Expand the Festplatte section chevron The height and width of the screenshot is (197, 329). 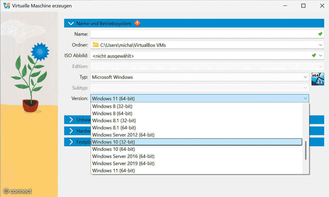[x=71, y=142]
